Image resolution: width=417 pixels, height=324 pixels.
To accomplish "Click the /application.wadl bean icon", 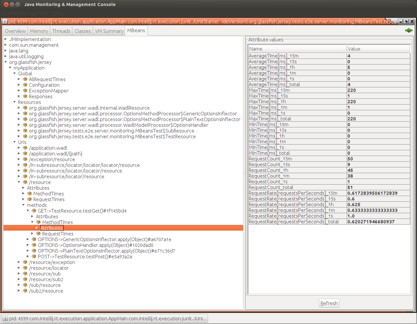I will click(25, 148).
